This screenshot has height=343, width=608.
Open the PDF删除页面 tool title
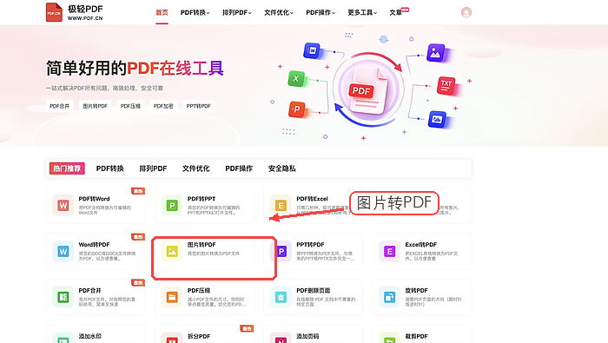click(314, 290)
